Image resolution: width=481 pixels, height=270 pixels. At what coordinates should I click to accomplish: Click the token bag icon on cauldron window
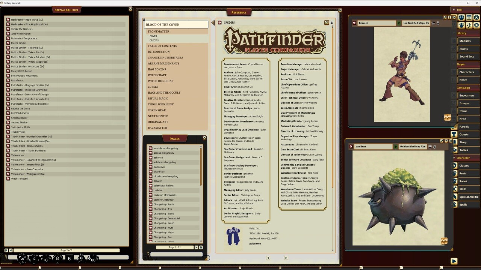(x=435, y=147)
